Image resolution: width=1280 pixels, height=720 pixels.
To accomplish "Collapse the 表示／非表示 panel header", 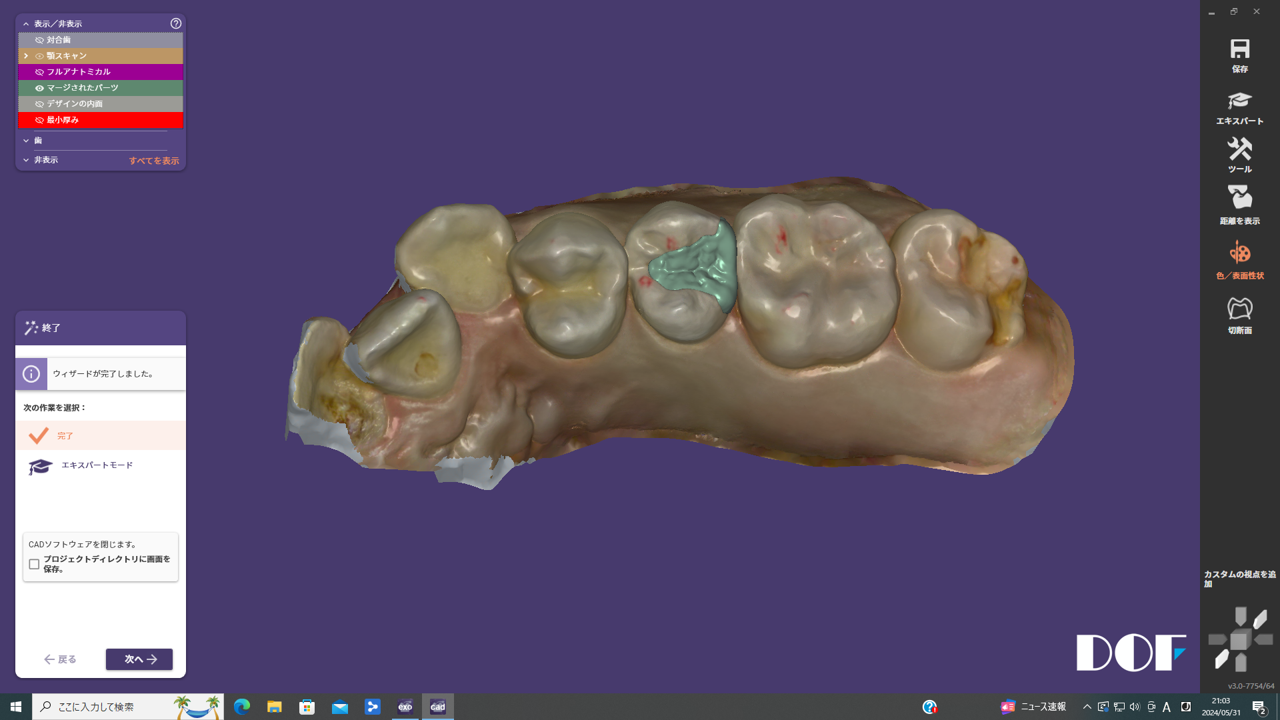I will 26,24.
